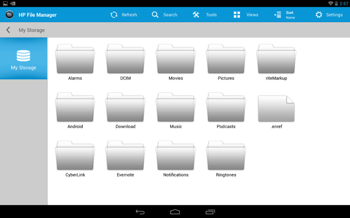Open the DCIM folder
350x218 pixels.
125,59
